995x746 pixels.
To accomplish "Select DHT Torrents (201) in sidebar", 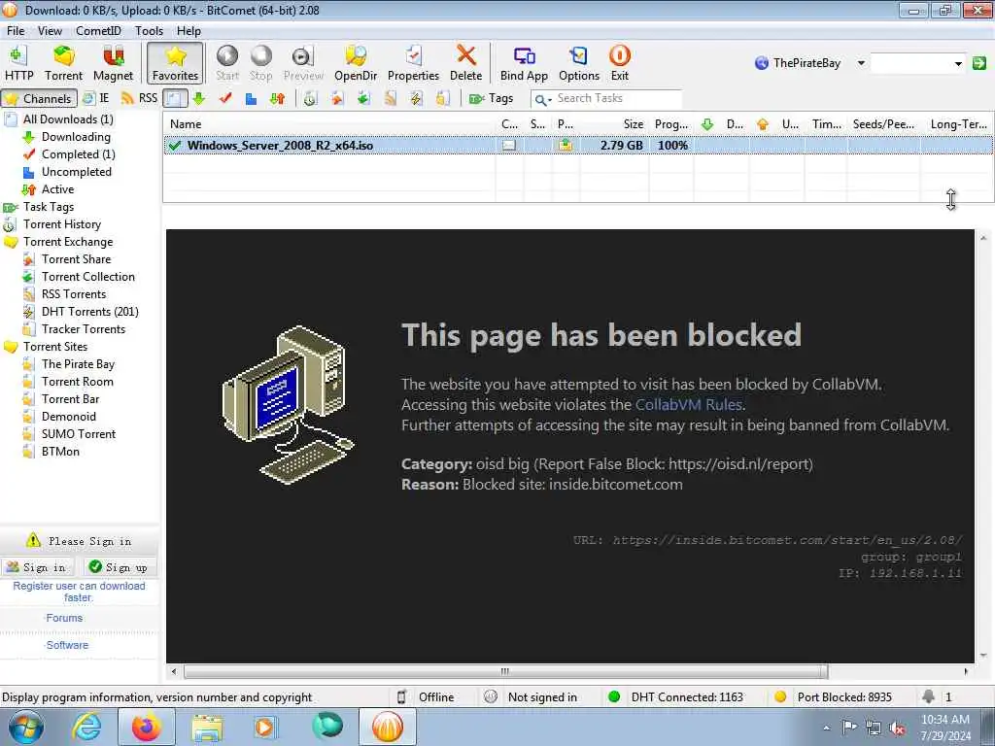I will pos(89,312).
